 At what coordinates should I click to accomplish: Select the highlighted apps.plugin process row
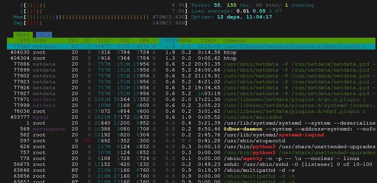coord(191,46)
